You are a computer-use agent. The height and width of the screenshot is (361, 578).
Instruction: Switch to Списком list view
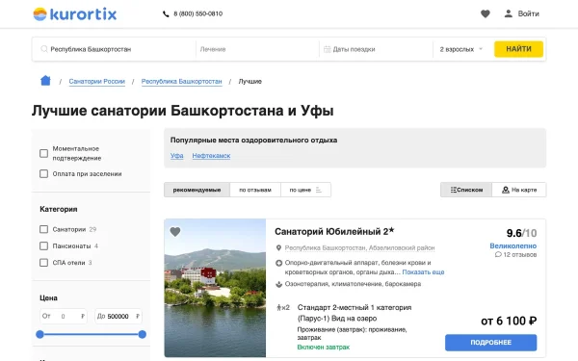tap(466, 190)
